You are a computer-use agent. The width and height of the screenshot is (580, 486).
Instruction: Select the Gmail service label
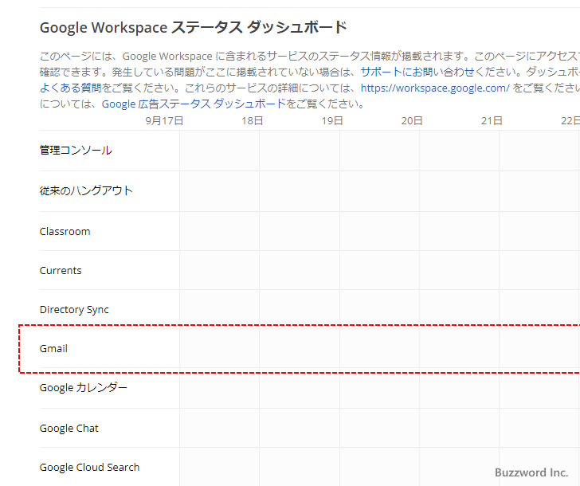[x=53, y=348]
